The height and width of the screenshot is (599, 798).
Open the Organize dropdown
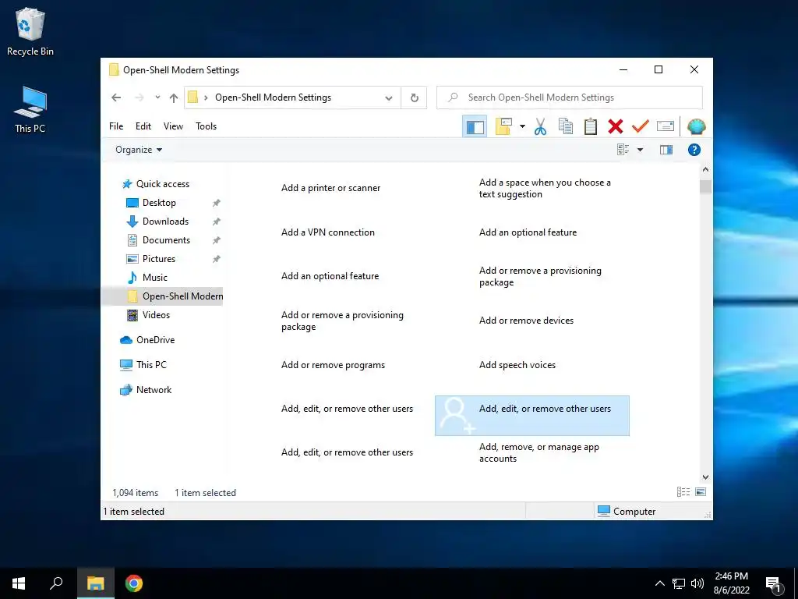(x=139, y=150)
